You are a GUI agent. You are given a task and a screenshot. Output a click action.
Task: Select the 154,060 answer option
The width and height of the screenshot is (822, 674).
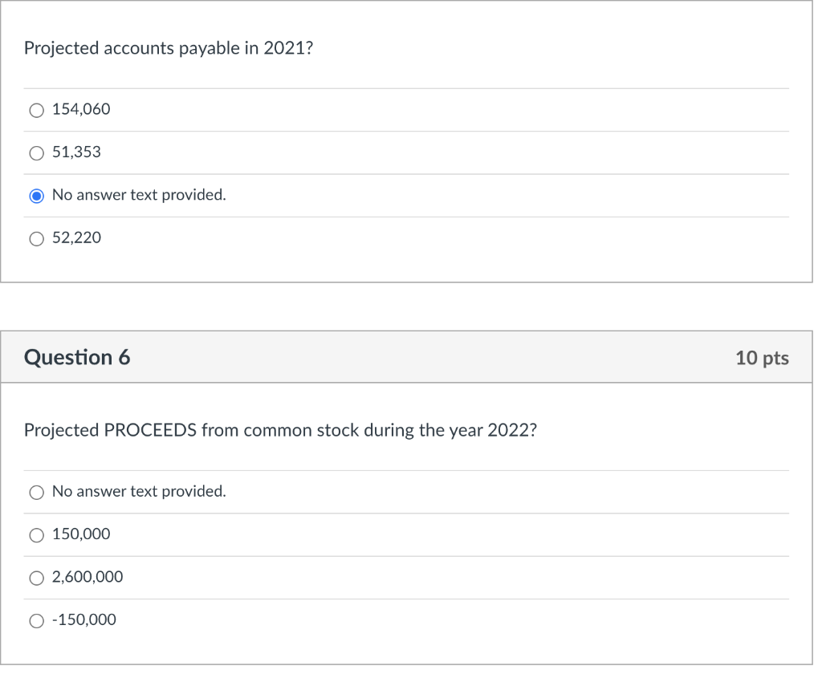coord(36,110)
